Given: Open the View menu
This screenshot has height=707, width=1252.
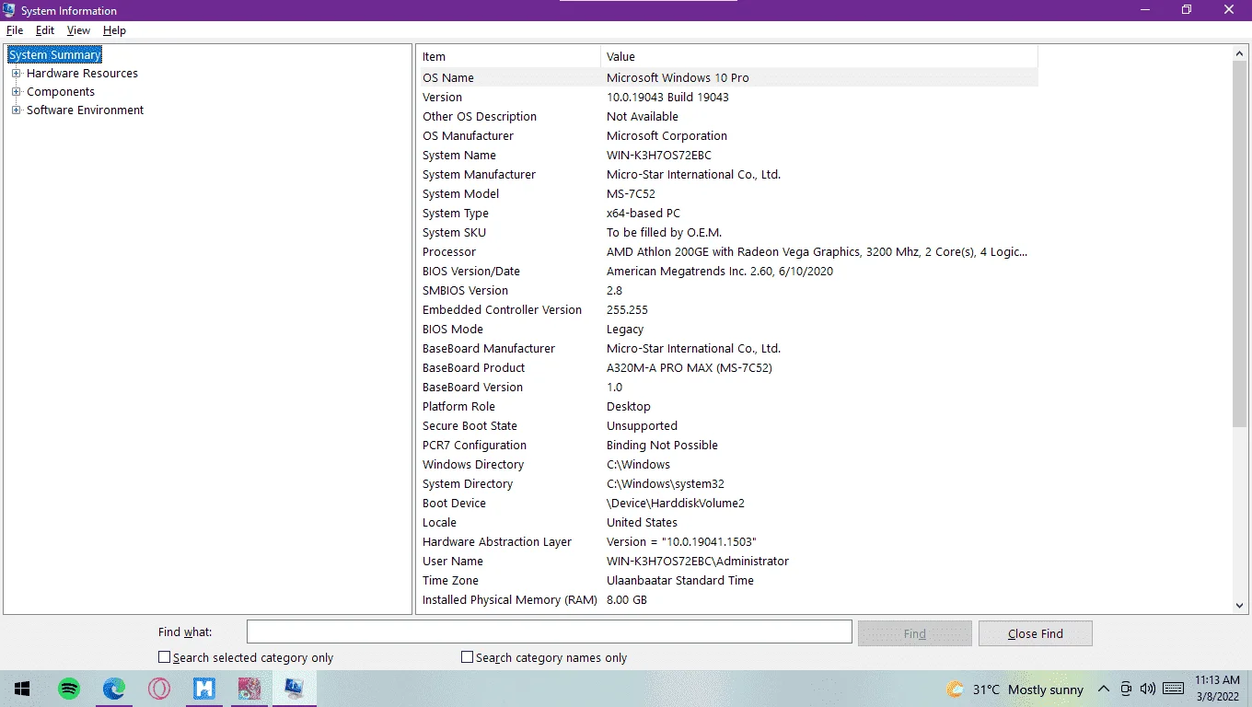Looking at the screenshot, I should (x=78, y=30).
